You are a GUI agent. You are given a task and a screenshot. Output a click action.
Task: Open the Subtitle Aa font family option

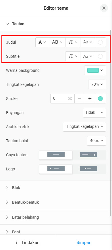coord(88,56)
